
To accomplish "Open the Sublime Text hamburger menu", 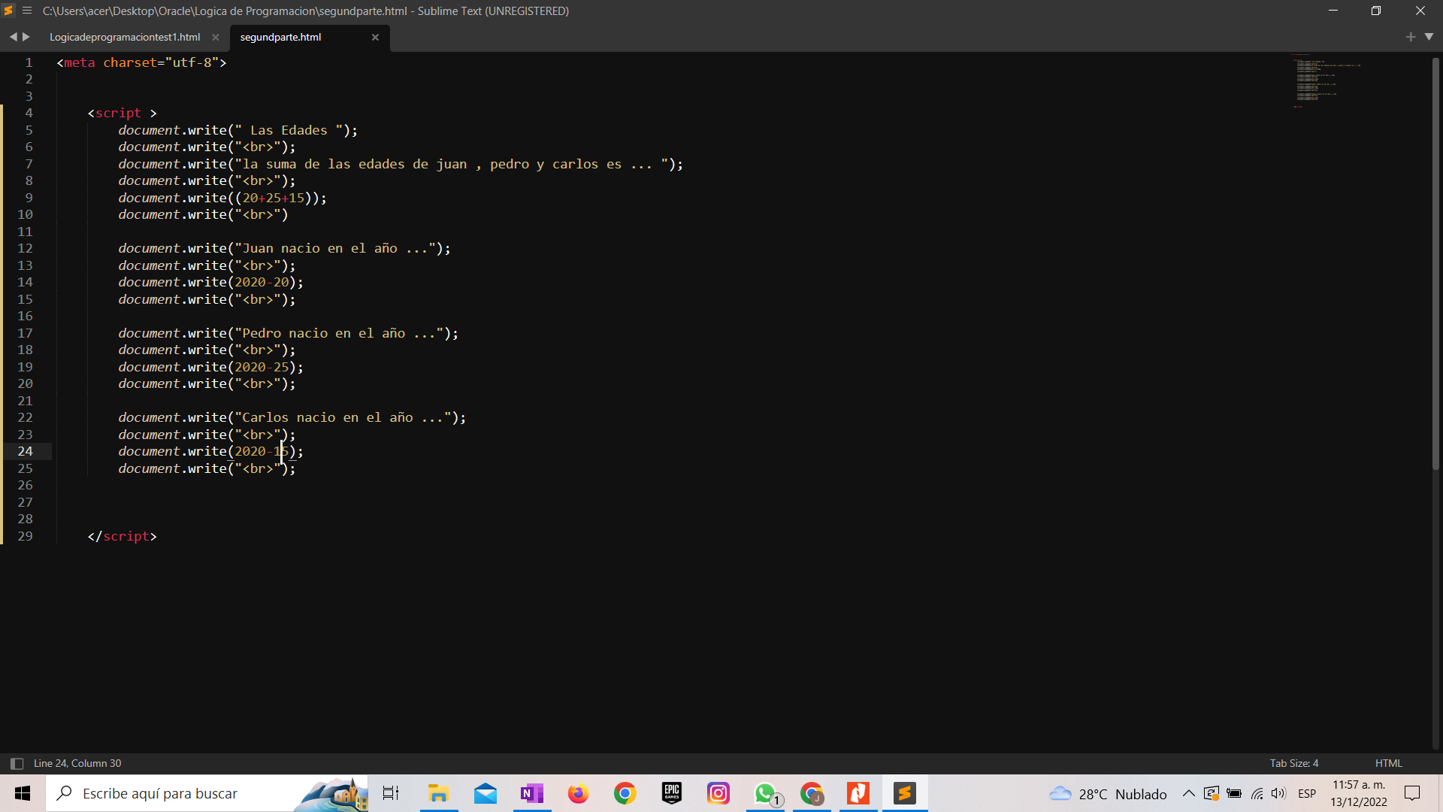I will pos(27,11).
